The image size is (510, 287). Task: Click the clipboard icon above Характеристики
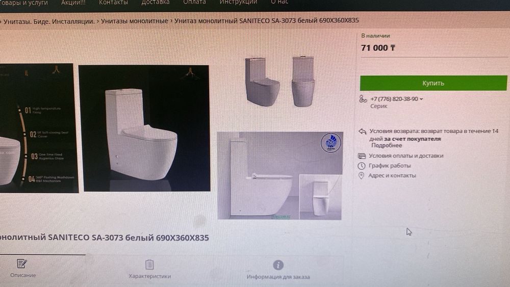149,265
